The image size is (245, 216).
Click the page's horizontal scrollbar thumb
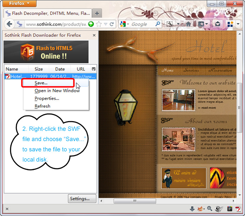(x=135, y=201)
